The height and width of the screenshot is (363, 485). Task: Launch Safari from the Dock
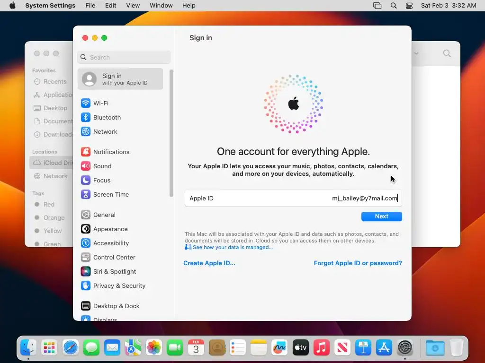(70, 348)
